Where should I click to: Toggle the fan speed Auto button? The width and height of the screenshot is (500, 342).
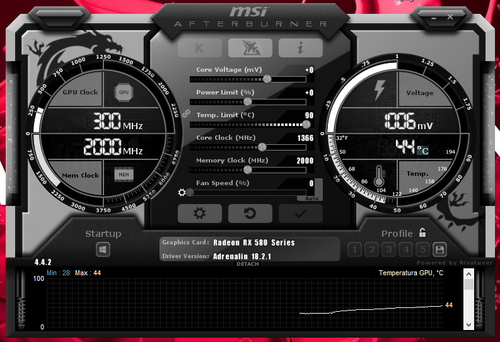tap(311, 198)
